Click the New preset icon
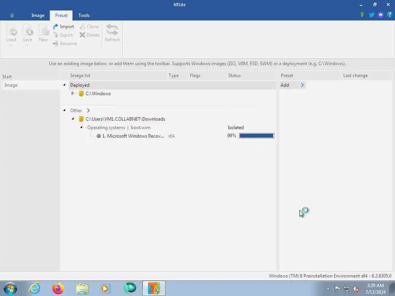This screenshot has width=395, height=296. click(x=43, y=31)
